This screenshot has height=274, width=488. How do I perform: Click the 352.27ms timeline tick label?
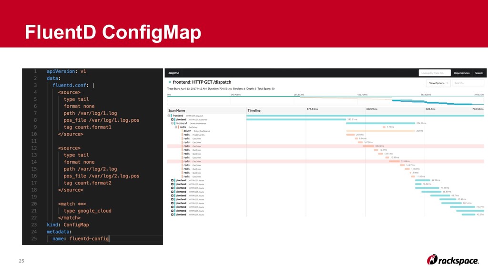(372, 109)
